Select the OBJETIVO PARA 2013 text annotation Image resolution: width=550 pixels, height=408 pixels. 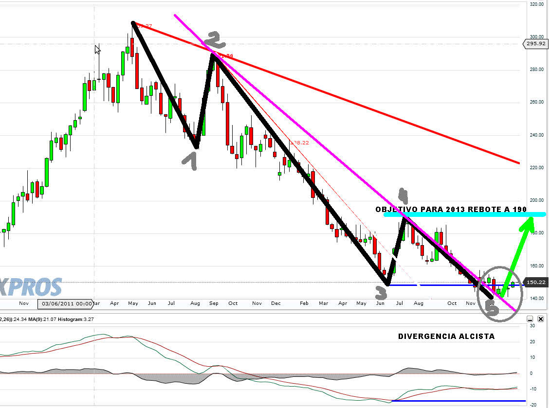click(451, 209)
